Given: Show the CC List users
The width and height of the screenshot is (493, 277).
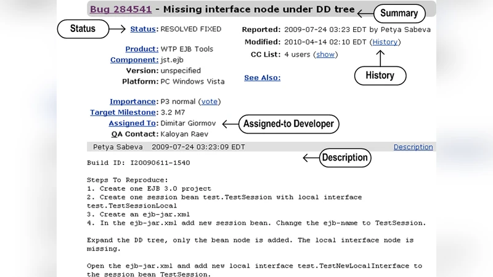Looking at the screenshot, I should (x=325, y=54).
